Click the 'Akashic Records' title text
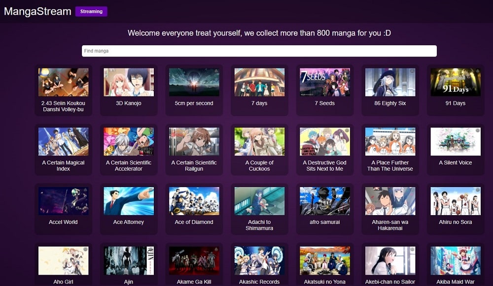493x286 pixels. (x=259, y=282)
